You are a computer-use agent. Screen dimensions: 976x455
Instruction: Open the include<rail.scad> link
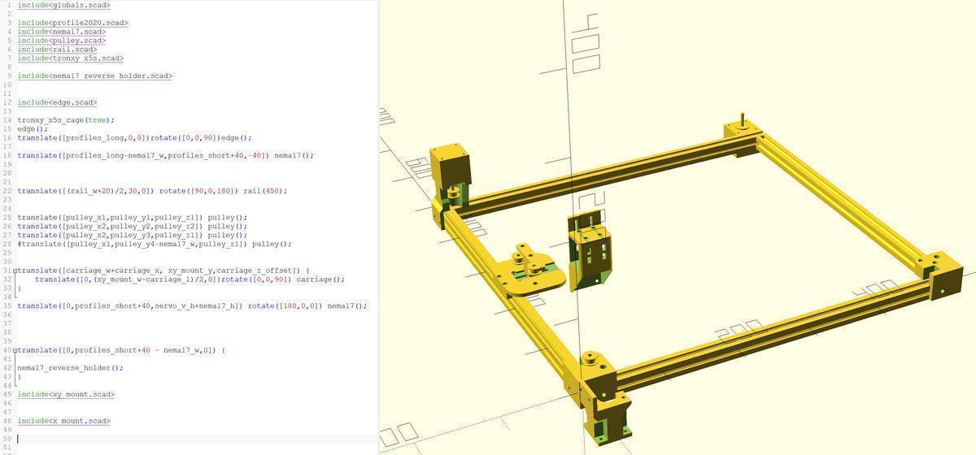coord(57,50)
